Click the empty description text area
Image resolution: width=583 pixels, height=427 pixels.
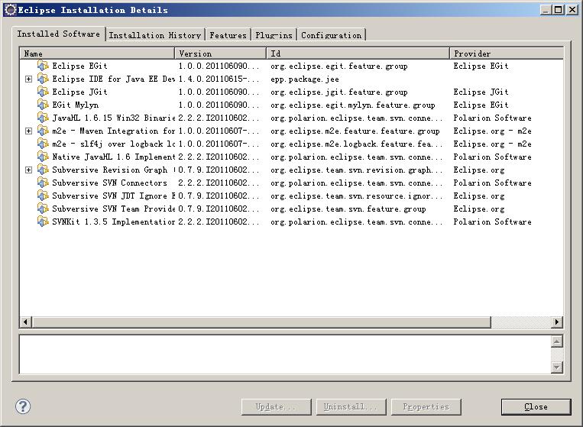tap(285, 354)
